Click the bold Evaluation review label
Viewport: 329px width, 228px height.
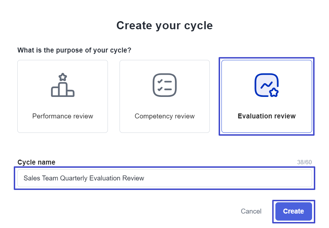[267, 116]
